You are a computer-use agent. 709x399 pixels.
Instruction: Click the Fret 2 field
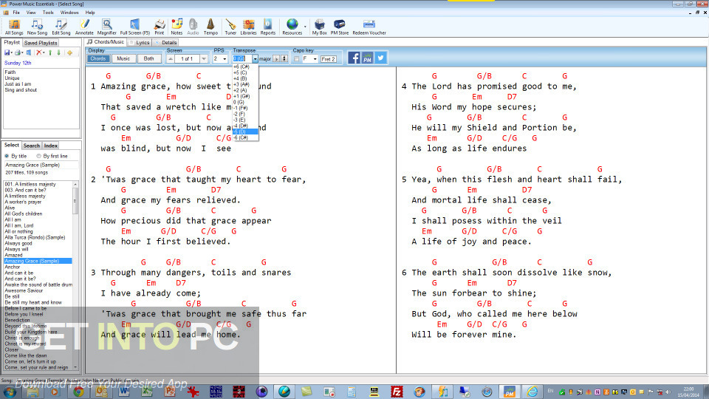pos(328,59)
